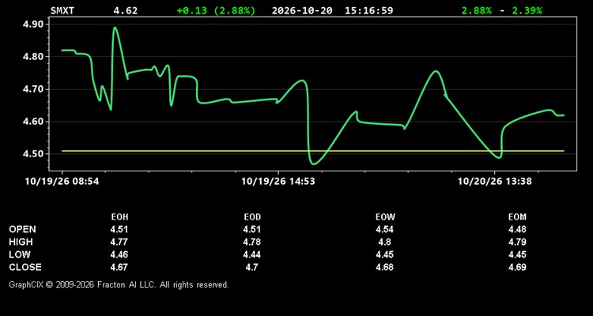Click the 10/20/26 13:38 x-axis label
Image resolution: width=593 pixels, height=316 pixels.
pos(495,182)
